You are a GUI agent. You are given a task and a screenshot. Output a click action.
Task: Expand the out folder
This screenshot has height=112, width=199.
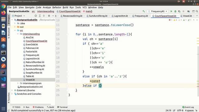15,27
